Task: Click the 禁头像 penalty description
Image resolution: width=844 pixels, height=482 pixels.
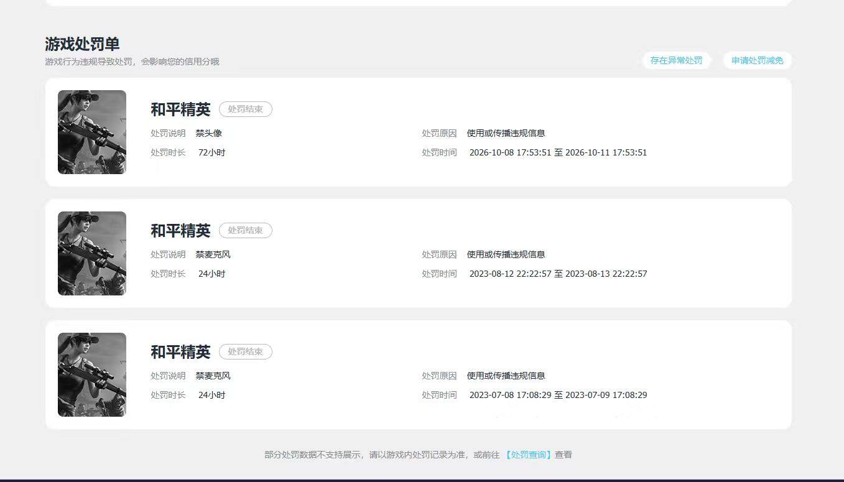Action: 209,133
